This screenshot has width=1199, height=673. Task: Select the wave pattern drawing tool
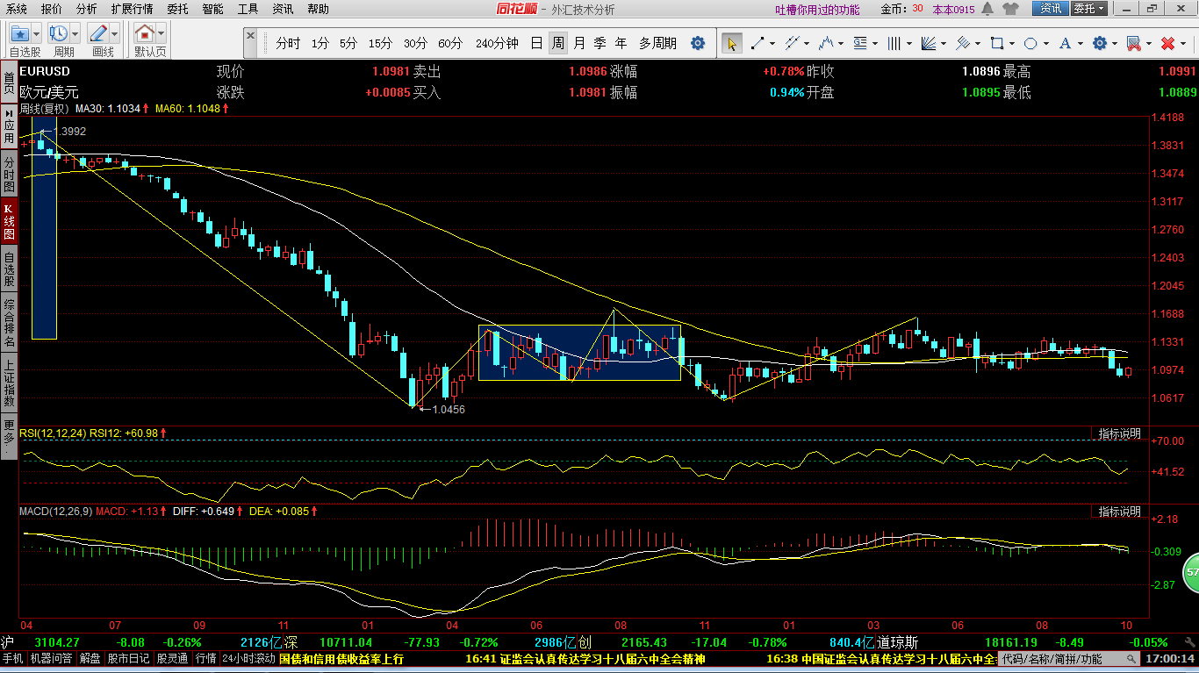[x=825, y=43]
